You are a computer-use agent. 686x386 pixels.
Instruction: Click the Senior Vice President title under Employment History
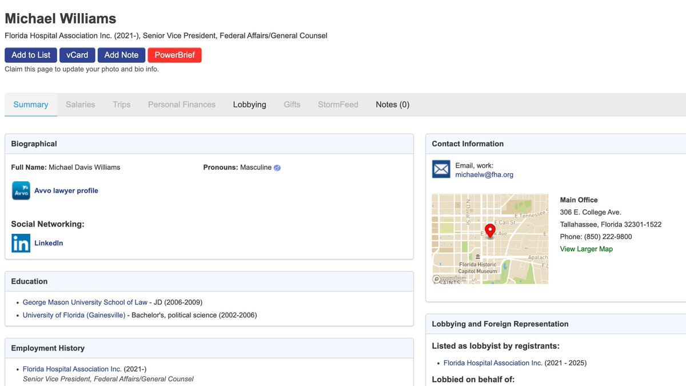108,379
